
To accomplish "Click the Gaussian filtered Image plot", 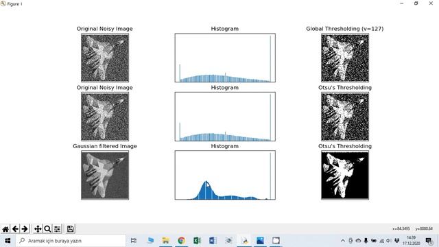I will 105,175.
